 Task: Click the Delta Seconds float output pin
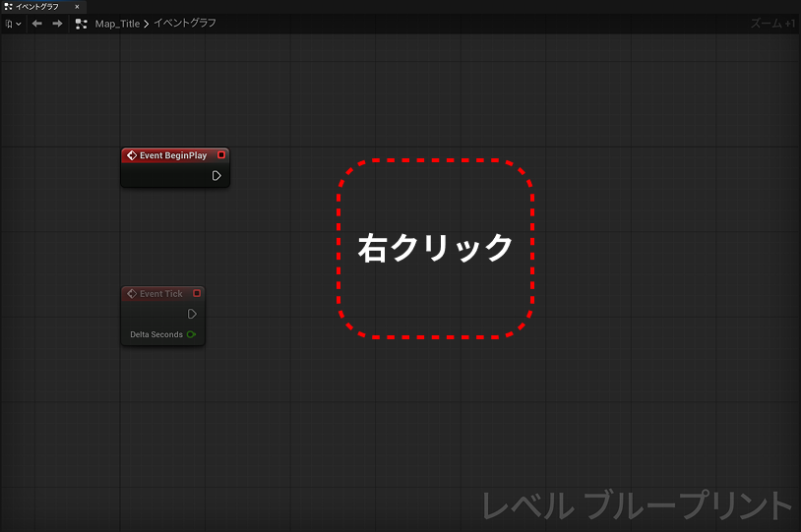(x=192, y=334)
